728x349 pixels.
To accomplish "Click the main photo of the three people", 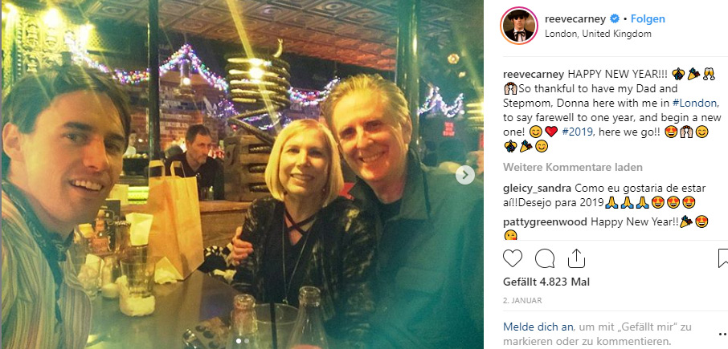I will tap(242, 174).
